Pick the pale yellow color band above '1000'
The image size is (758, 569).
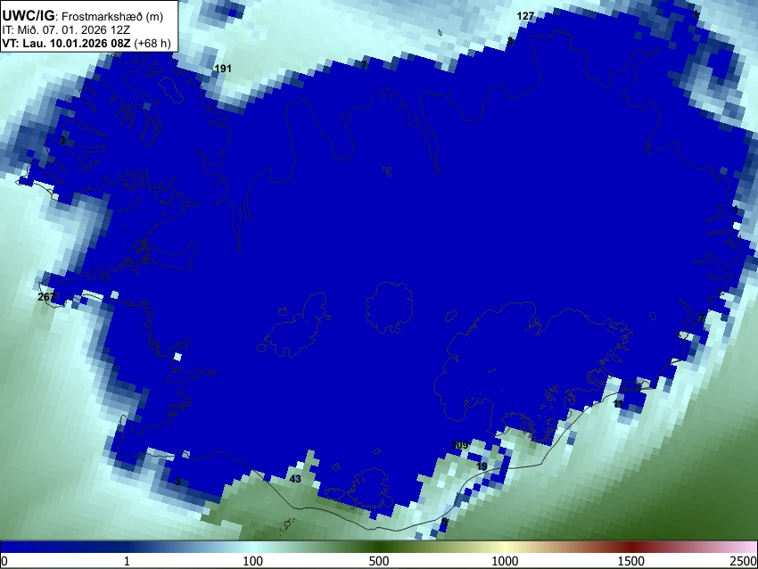click(505, 547)
